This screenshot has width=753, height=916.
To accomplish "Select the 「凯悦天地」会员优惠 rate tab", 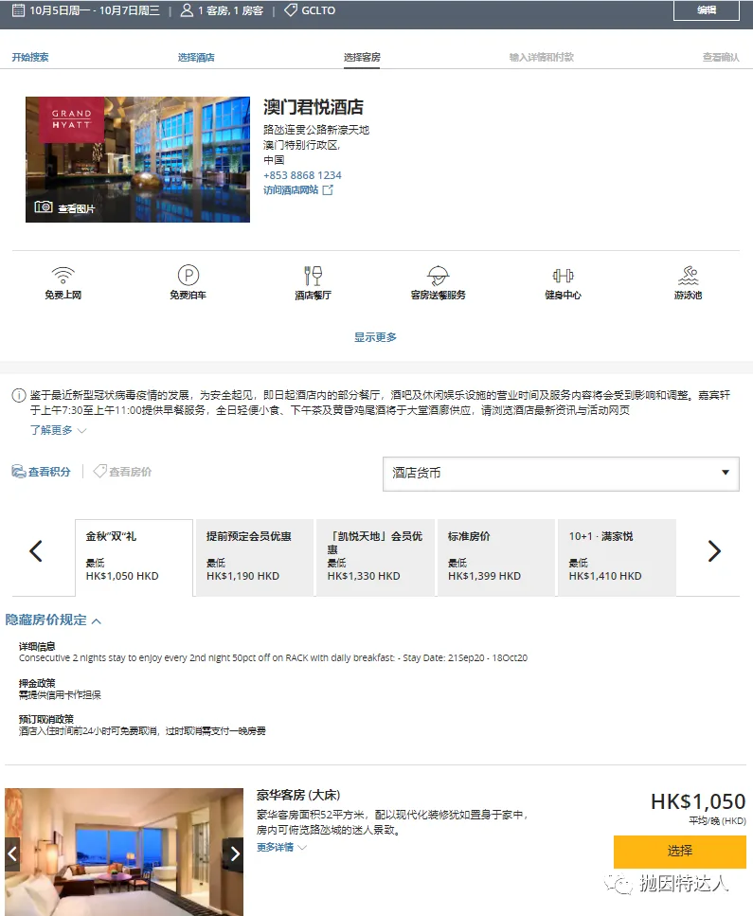I will point(376,557).
